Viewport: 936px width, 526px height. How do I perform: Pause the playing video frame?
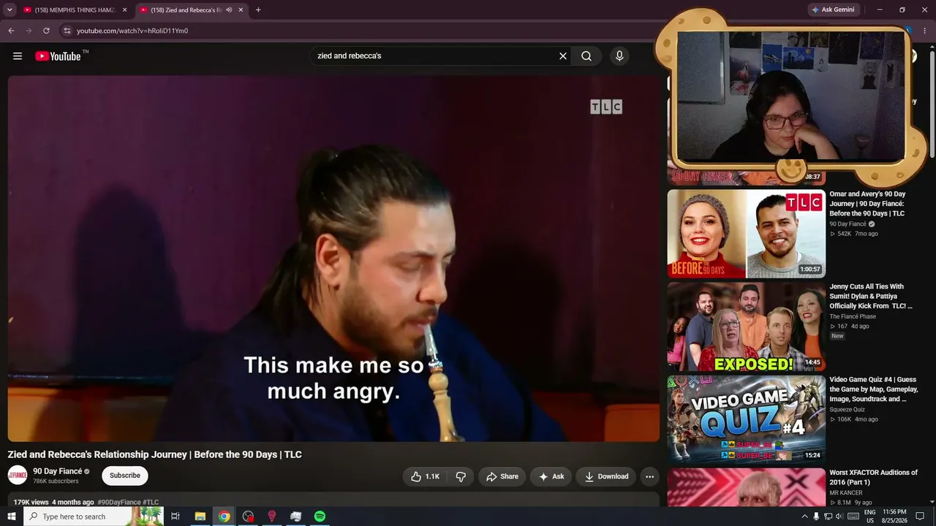click(333, 259)
